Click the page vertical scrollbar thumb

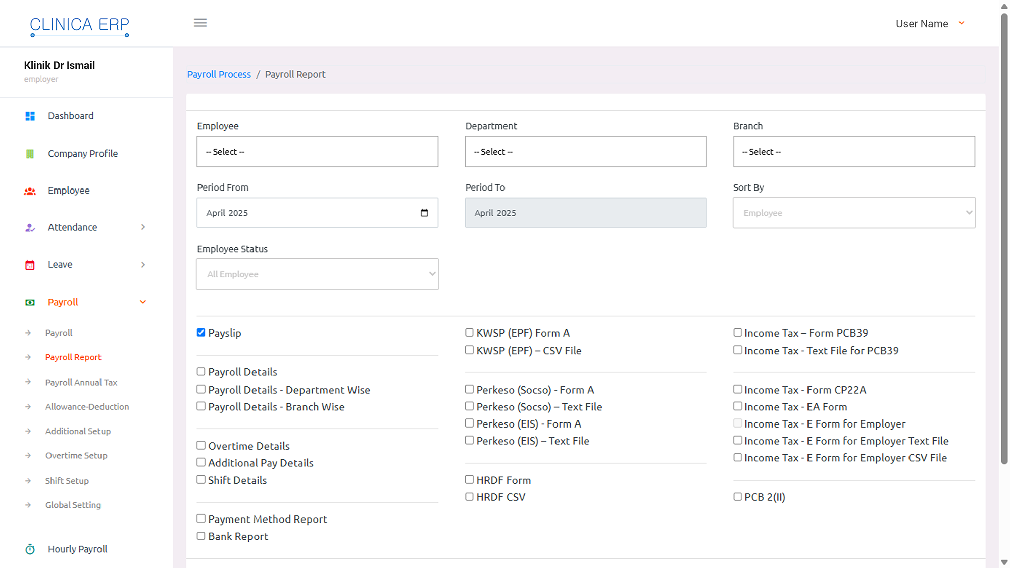click(x=1004, y=238)
